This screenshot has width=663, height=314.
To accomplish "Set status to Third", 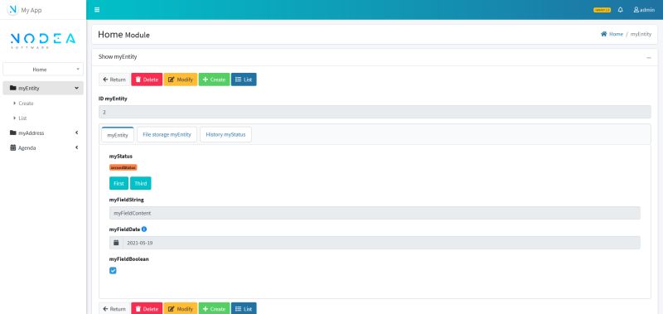I will coord(140,183).
